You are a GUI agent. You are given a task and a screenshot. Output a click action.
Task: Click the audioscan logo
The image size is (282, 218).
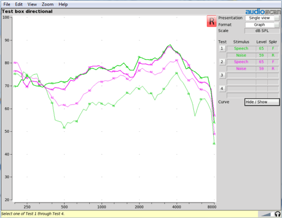(263, 12)
